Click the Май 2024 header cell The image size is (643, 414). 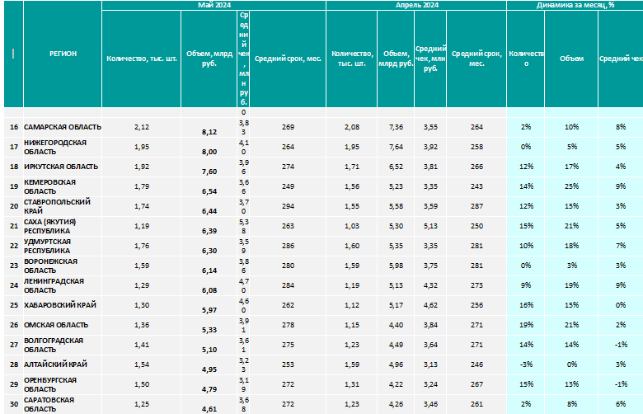(214, 5)
